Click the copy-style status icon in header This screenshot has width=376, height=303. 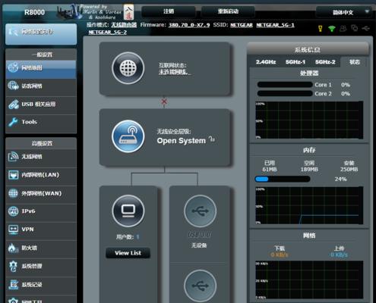point(355,28)
